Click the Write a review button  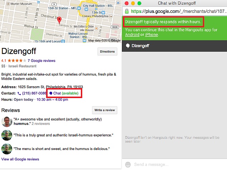[105, 110]
